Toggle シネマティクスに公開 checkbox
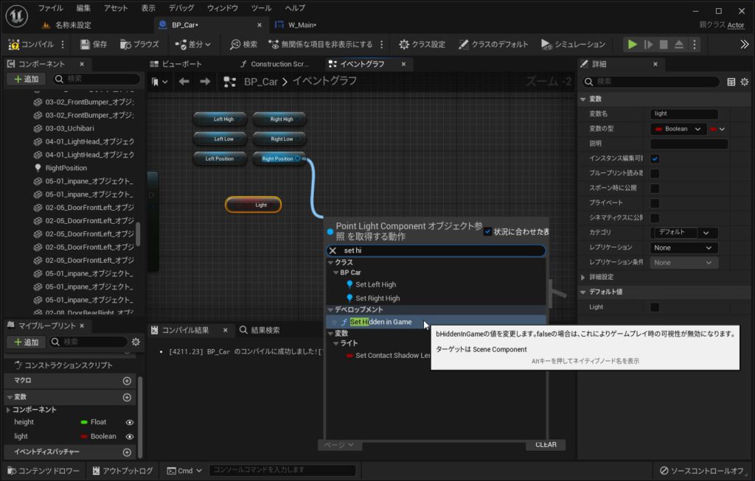This screenshot has height=481, width=755. (655, 218)
